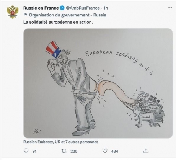Viewport: 176px width, 160px height.
Task: Open the 1h timestamp link
Action: pyautogui.click(x=106, y=8)
